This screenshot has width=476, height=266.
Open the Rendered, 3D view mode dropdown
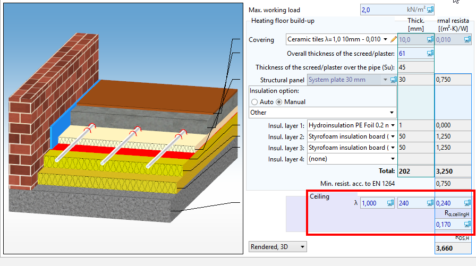(x=303, y=247)
